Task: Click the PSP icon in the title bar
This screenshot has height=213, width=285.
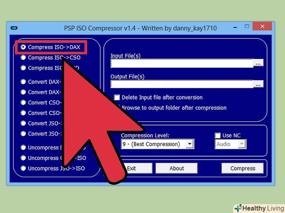Action: tap(14, 28)
